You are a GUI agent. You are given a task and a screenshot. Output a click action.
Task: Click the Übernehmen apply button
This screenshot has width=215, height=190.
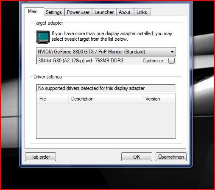coord(171,157)
